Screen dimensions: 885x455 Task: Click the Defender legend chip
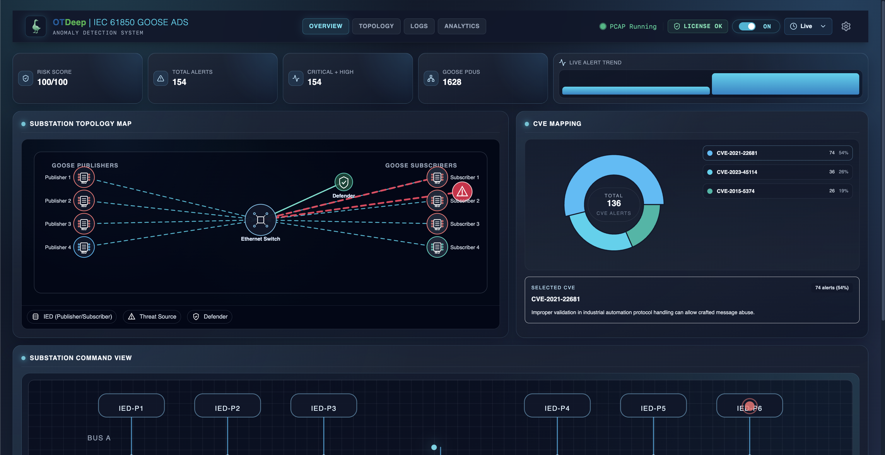pyautogui.click(x=210, y=317)
